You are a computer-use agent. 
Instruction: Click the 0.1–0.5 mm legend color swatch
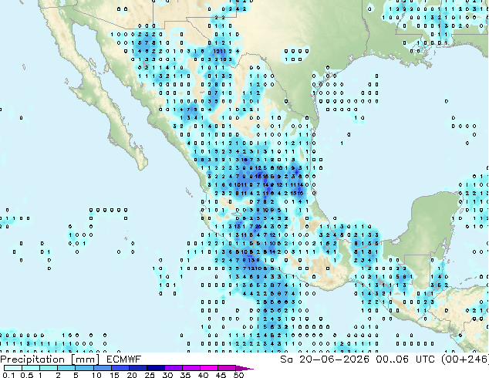[13, 368]
